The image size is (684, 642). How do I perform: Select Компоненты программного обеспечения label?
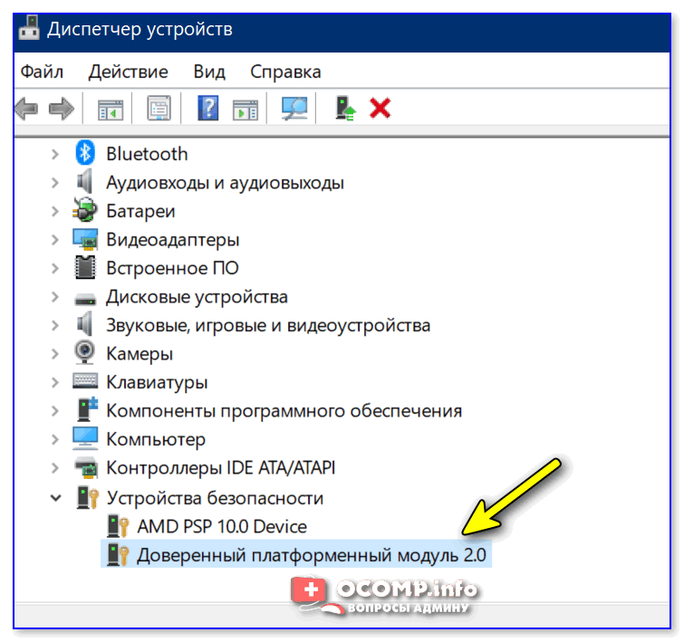[284, 411]
